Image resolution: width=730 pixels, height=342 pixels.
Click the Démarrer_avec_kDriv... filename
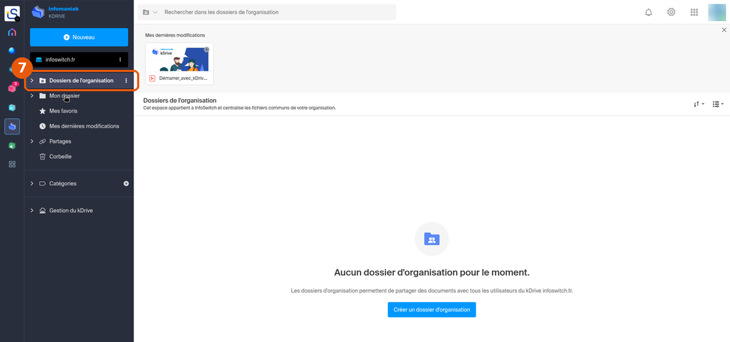coord(183,78)
